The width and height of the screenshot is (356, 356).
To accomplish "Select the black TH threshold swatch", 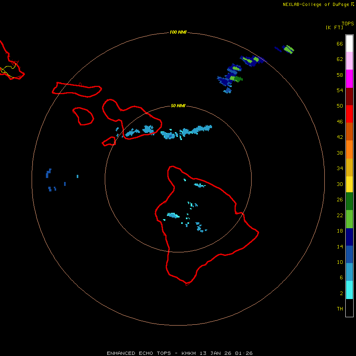I will click(x=349, y=308).
